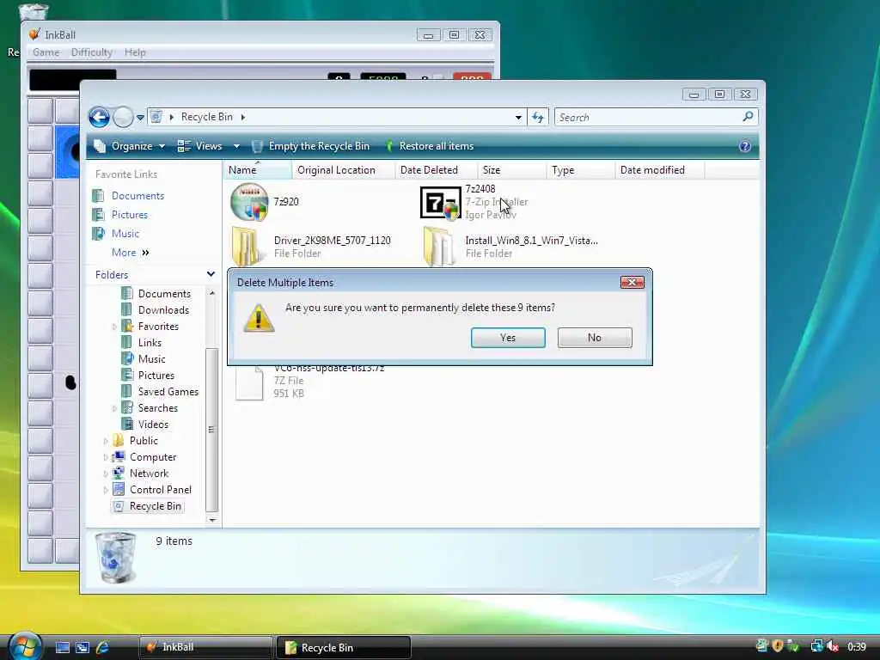Open InkBall Help menu

click(135, 52)
